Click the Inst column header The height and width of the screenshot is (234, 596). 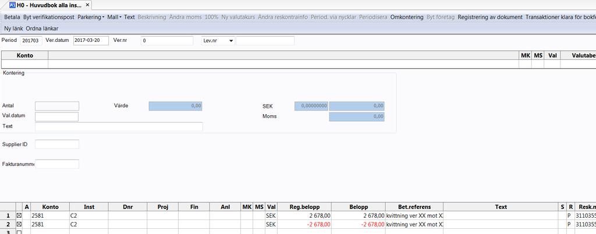click(89, 207)
